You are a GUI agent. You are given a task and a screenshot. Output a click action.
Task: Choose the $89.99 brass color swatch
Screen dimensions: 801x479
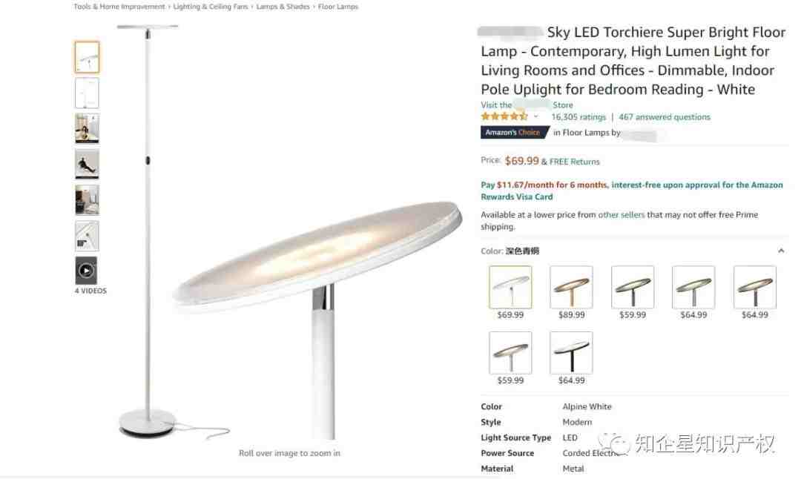coord(571,287)
